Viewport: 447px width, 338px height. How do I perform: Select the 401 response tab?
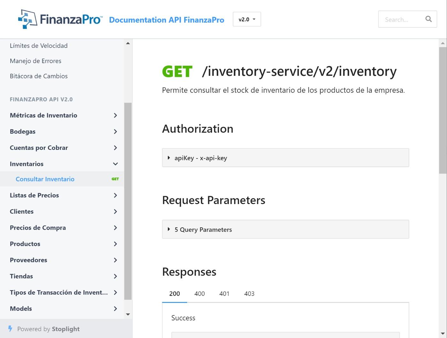[224, 293]
